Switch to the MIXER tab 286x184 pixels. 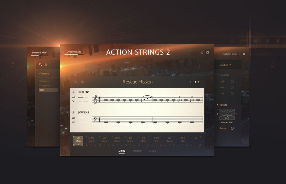[152, 151]
